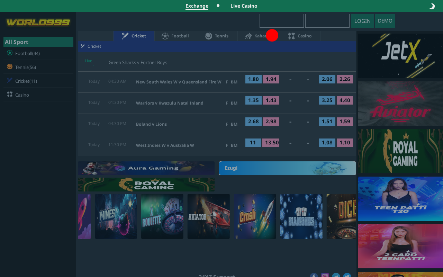Image resolution: width=443 pixels, height=277 pixels.
Task: Click the soccer ball icon in the Football tab
Action: 165,36
